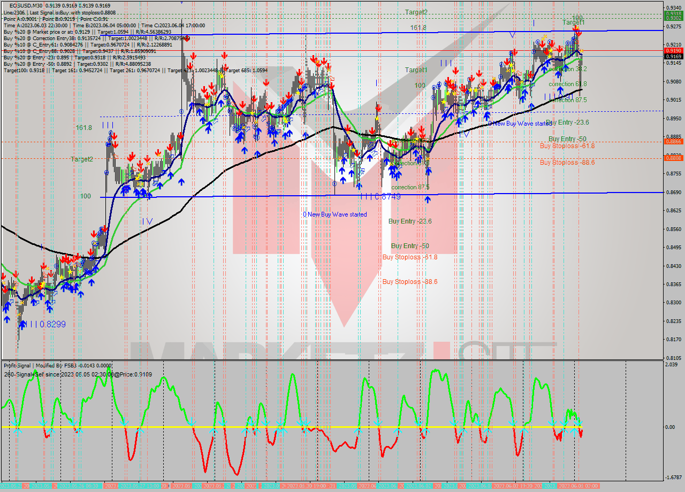Select the 0.9015 price axis value
Viewport: 685px width, 492px height.
tap(673, 99)
